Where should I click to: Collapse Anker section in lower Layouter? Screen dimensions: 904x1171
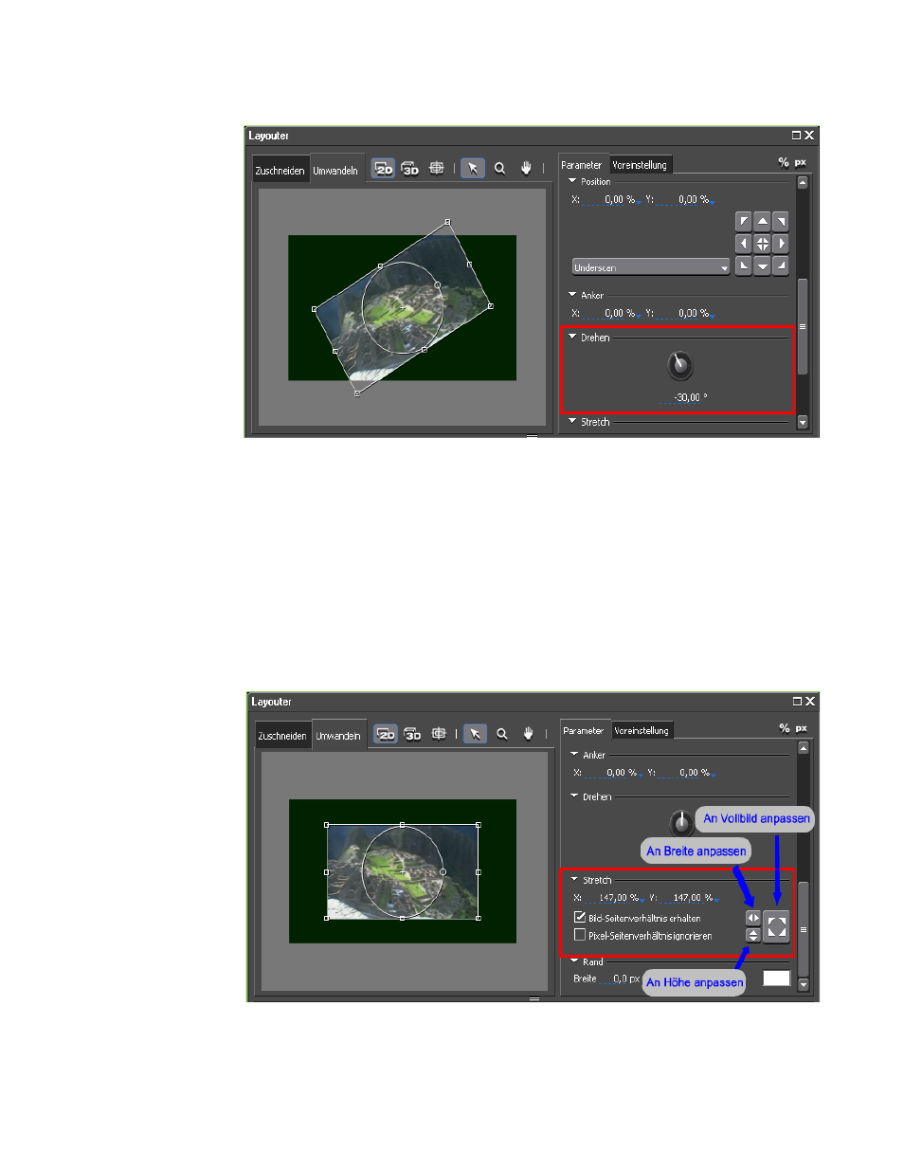pos(574,754)
